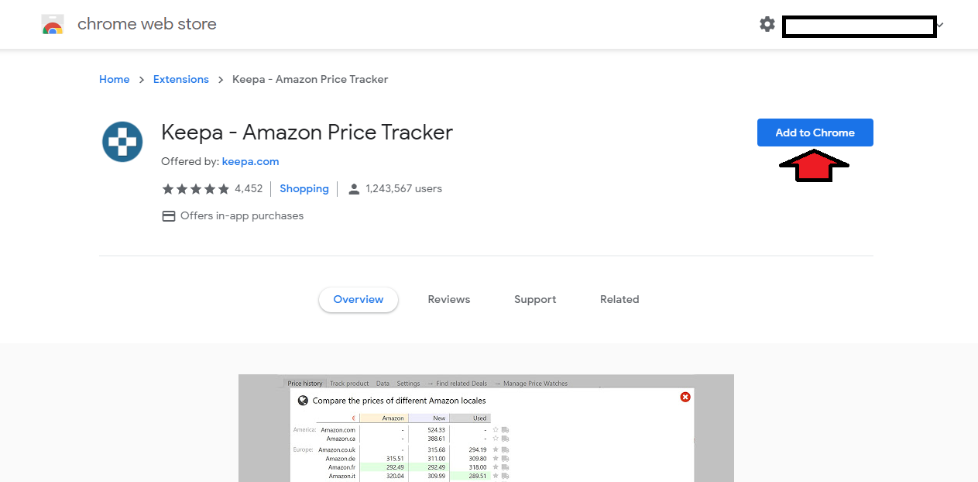Click the chevron after the Home breadcrumb

click(142, 80)
